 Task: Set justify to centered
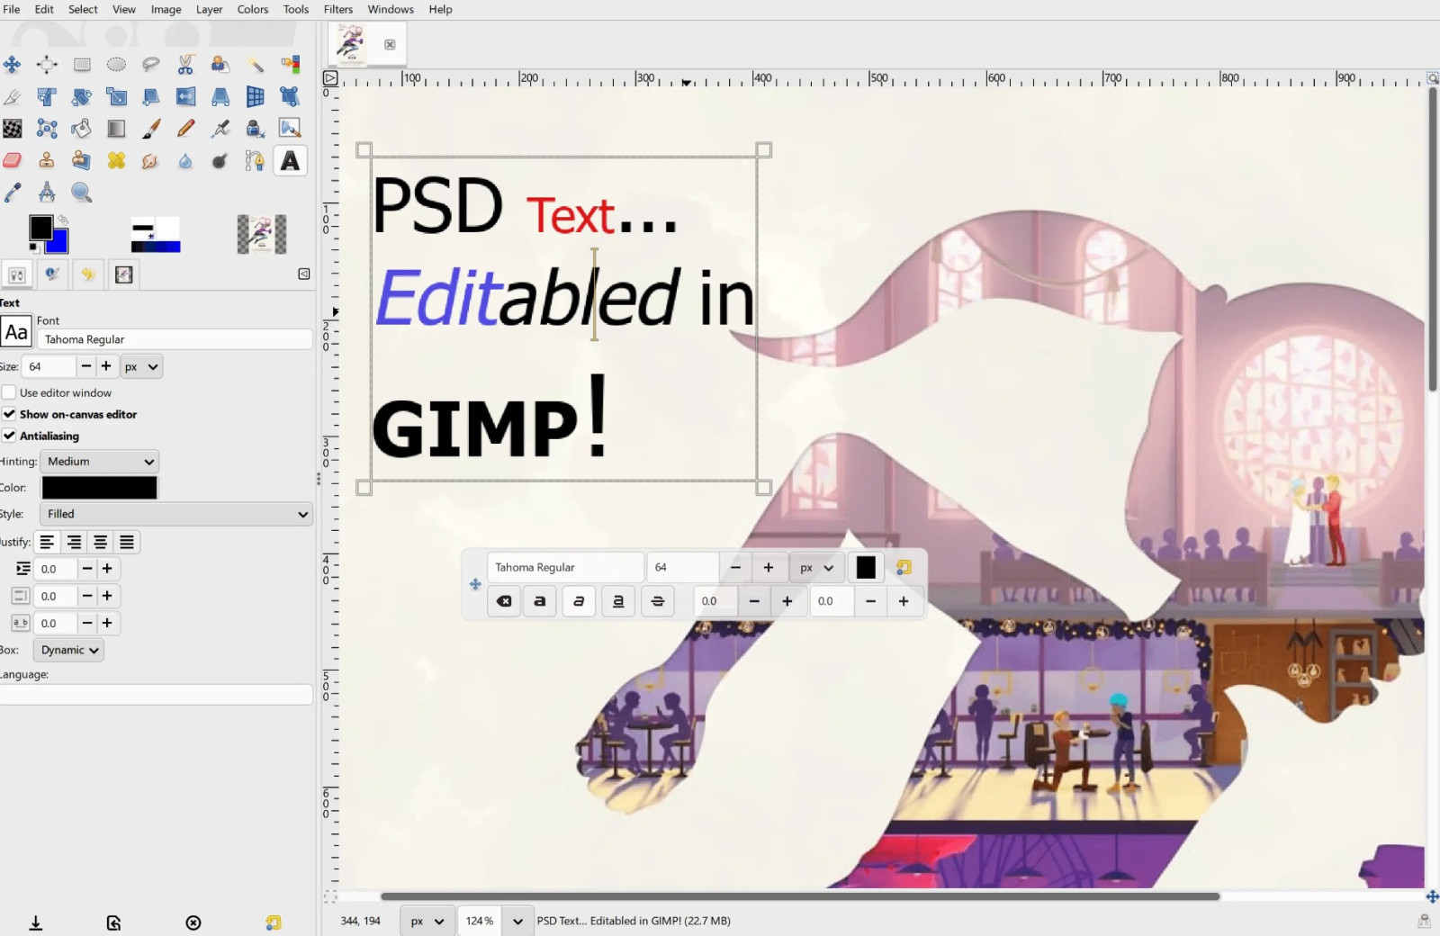101,542
